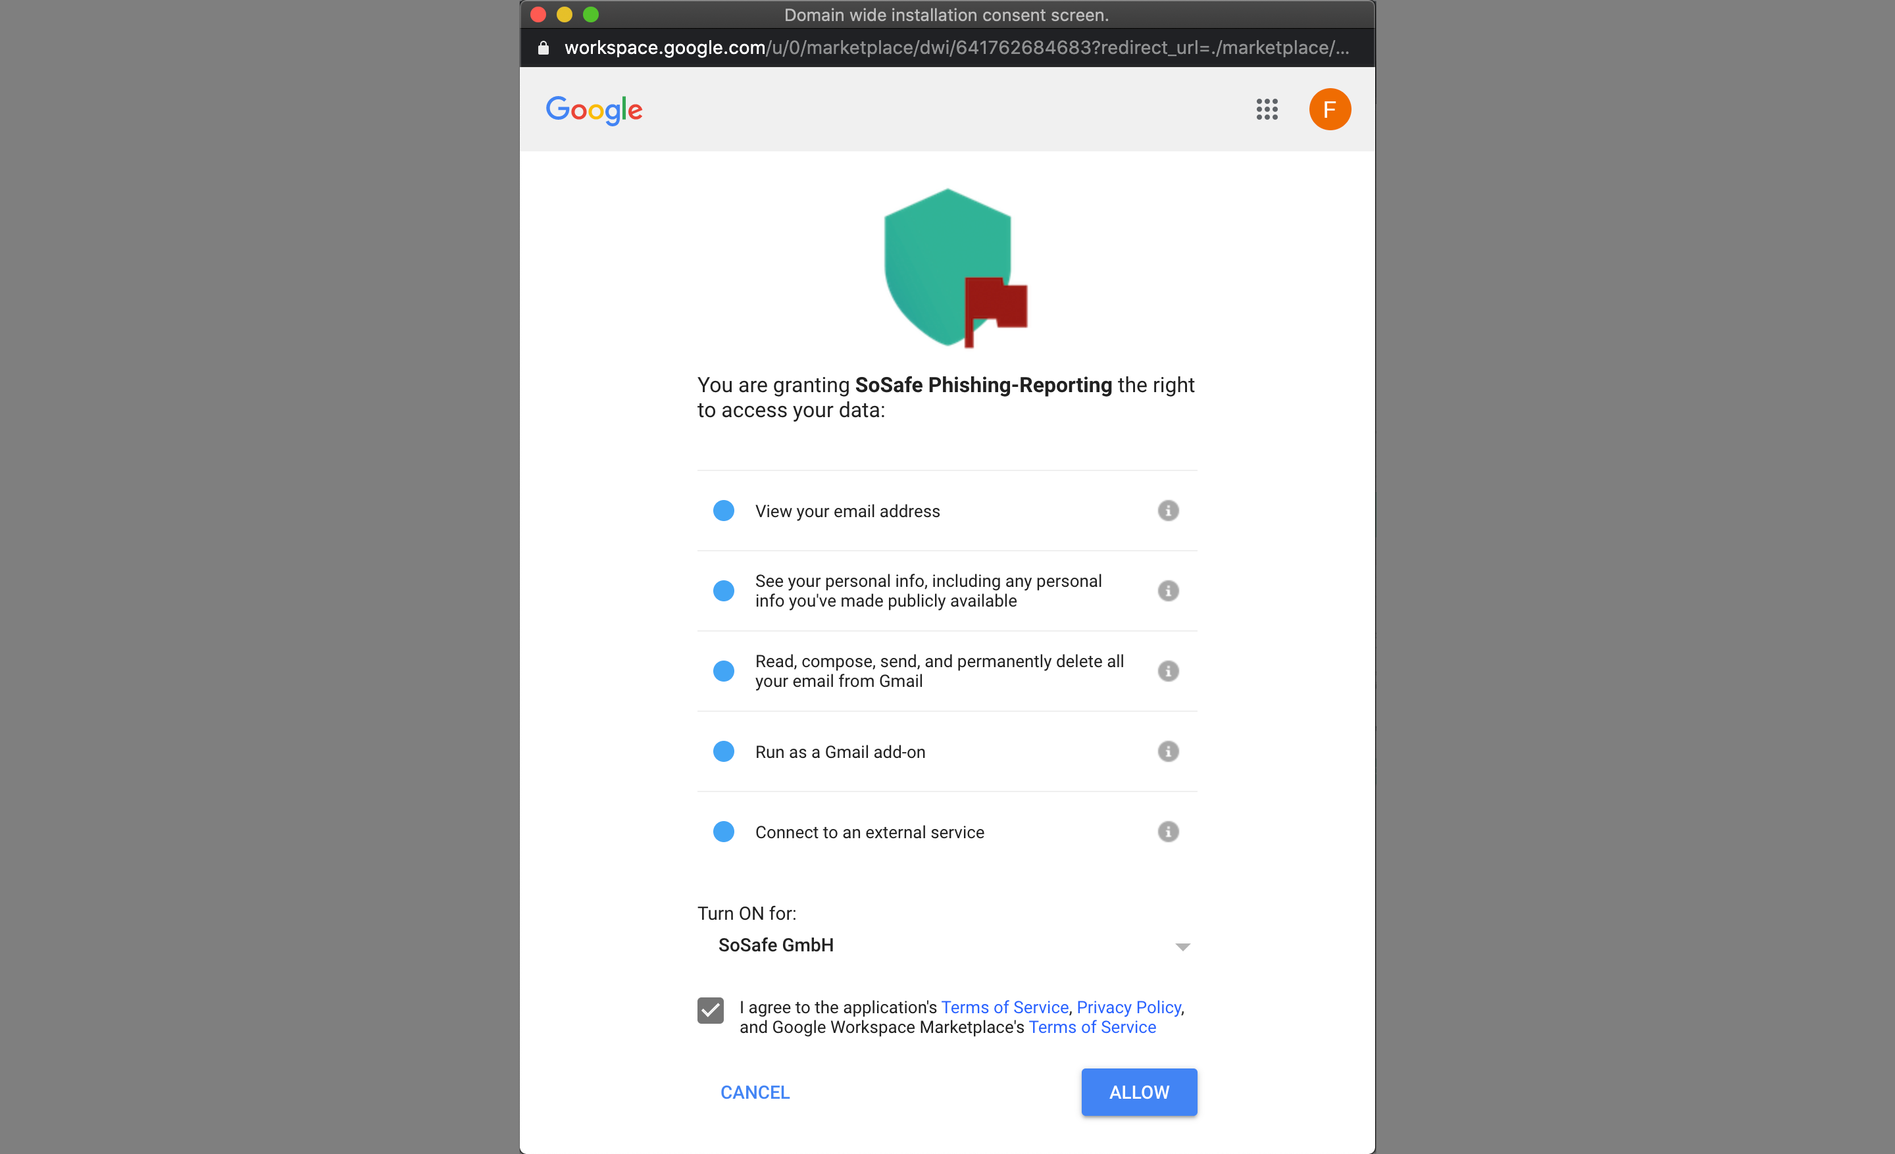Show info for View your email address

click(x=1167, y=511)
